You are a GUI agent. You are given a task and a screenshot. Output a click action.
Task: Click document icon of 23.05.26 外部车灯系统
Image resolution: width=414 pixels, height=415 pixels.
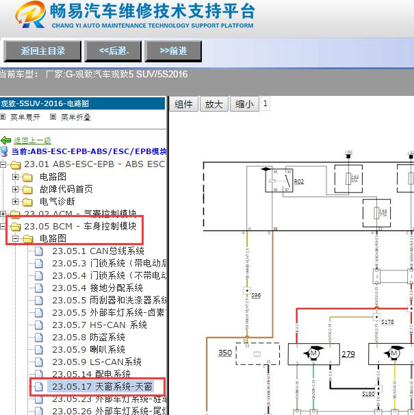pyautogui.click(x=39, y=411)
